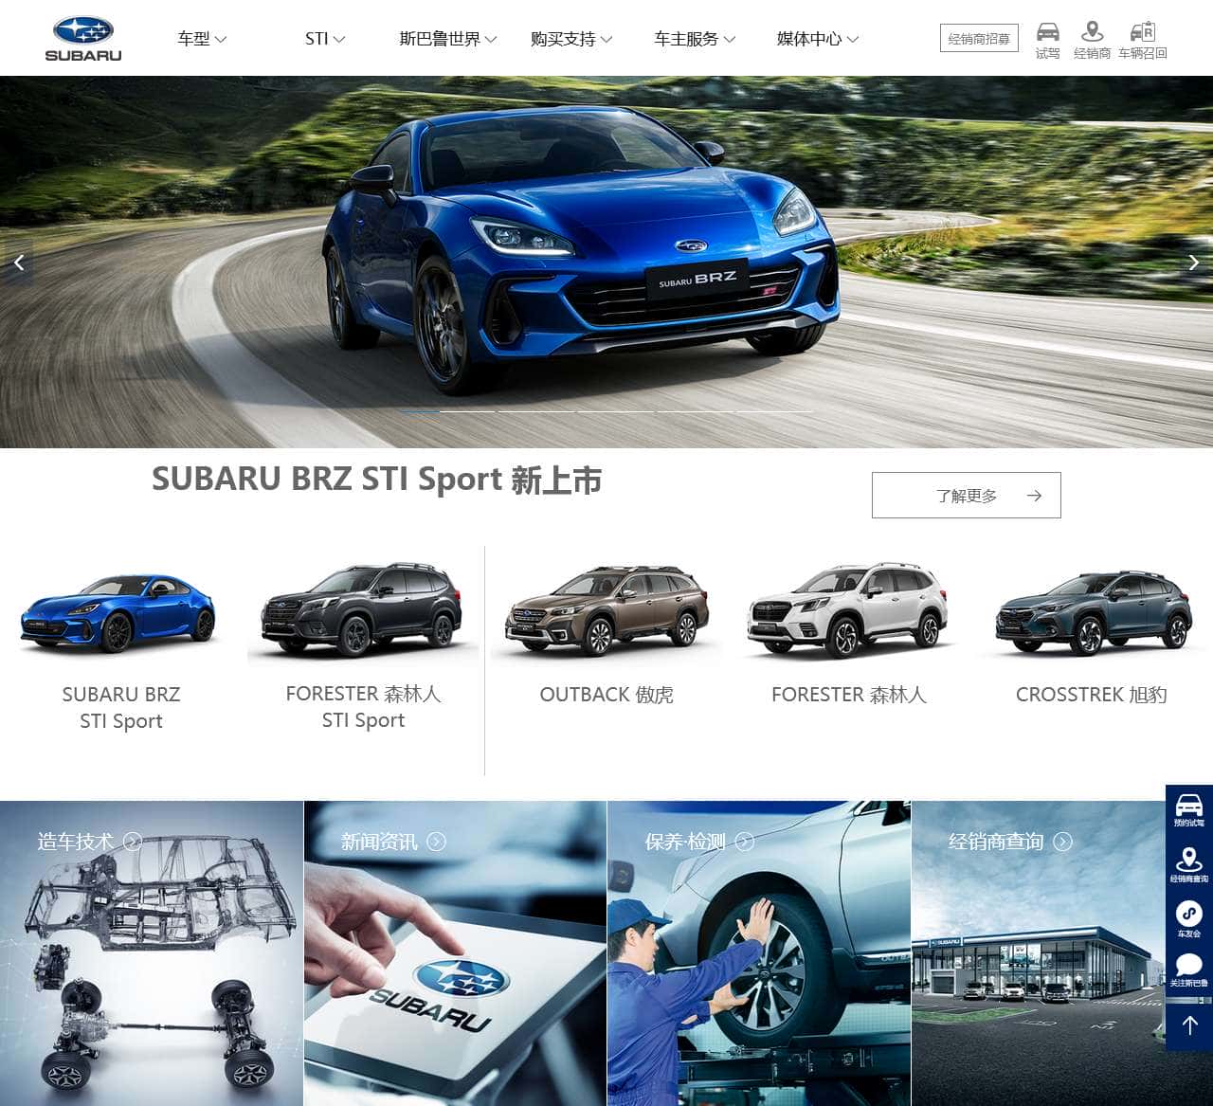This screenshot has height=1106, width=1213.
Task: Open the 保养·检测 mechanic tile
Action: pyautogui.click(x=759, y=953)
